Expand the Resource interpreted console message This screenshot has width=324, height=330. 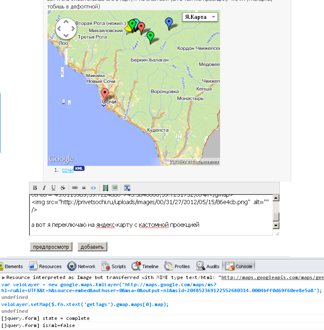tap(3, 278)
